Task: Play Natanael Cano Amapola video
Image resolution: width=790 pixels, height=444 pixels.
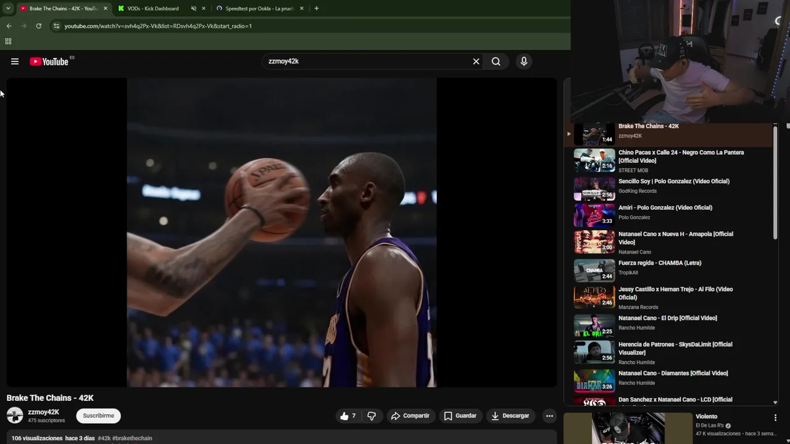Action: [670, 242]
